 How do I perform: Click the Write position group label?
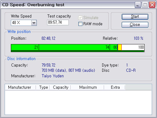click(x=19, y=32)
